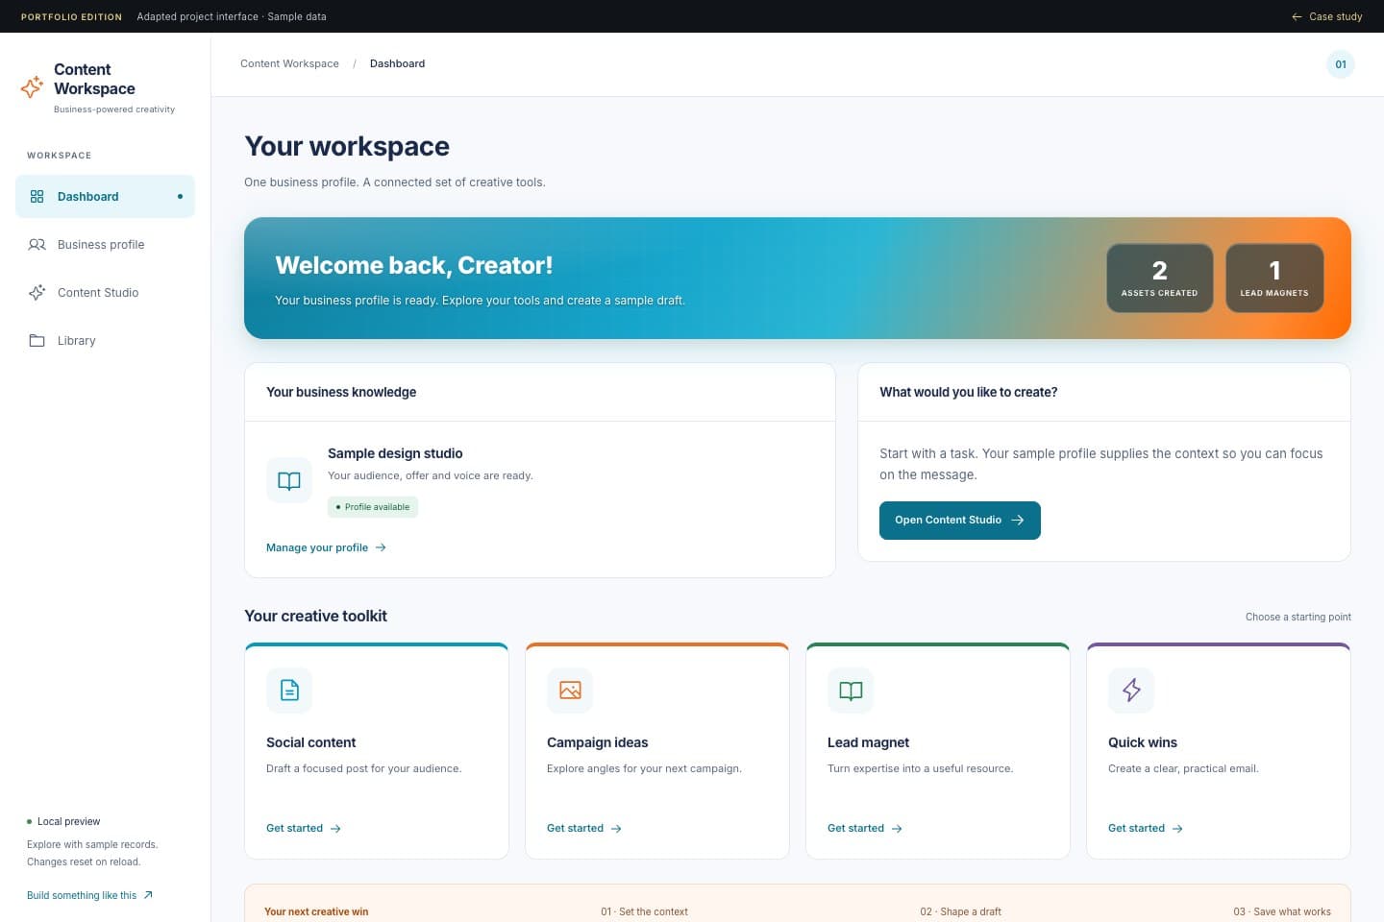Image resolution: width=1384 pixels, height=922 pixels.
Task: Click the Dashboard breadcrumb item
Action: click(x=397, y=63)
